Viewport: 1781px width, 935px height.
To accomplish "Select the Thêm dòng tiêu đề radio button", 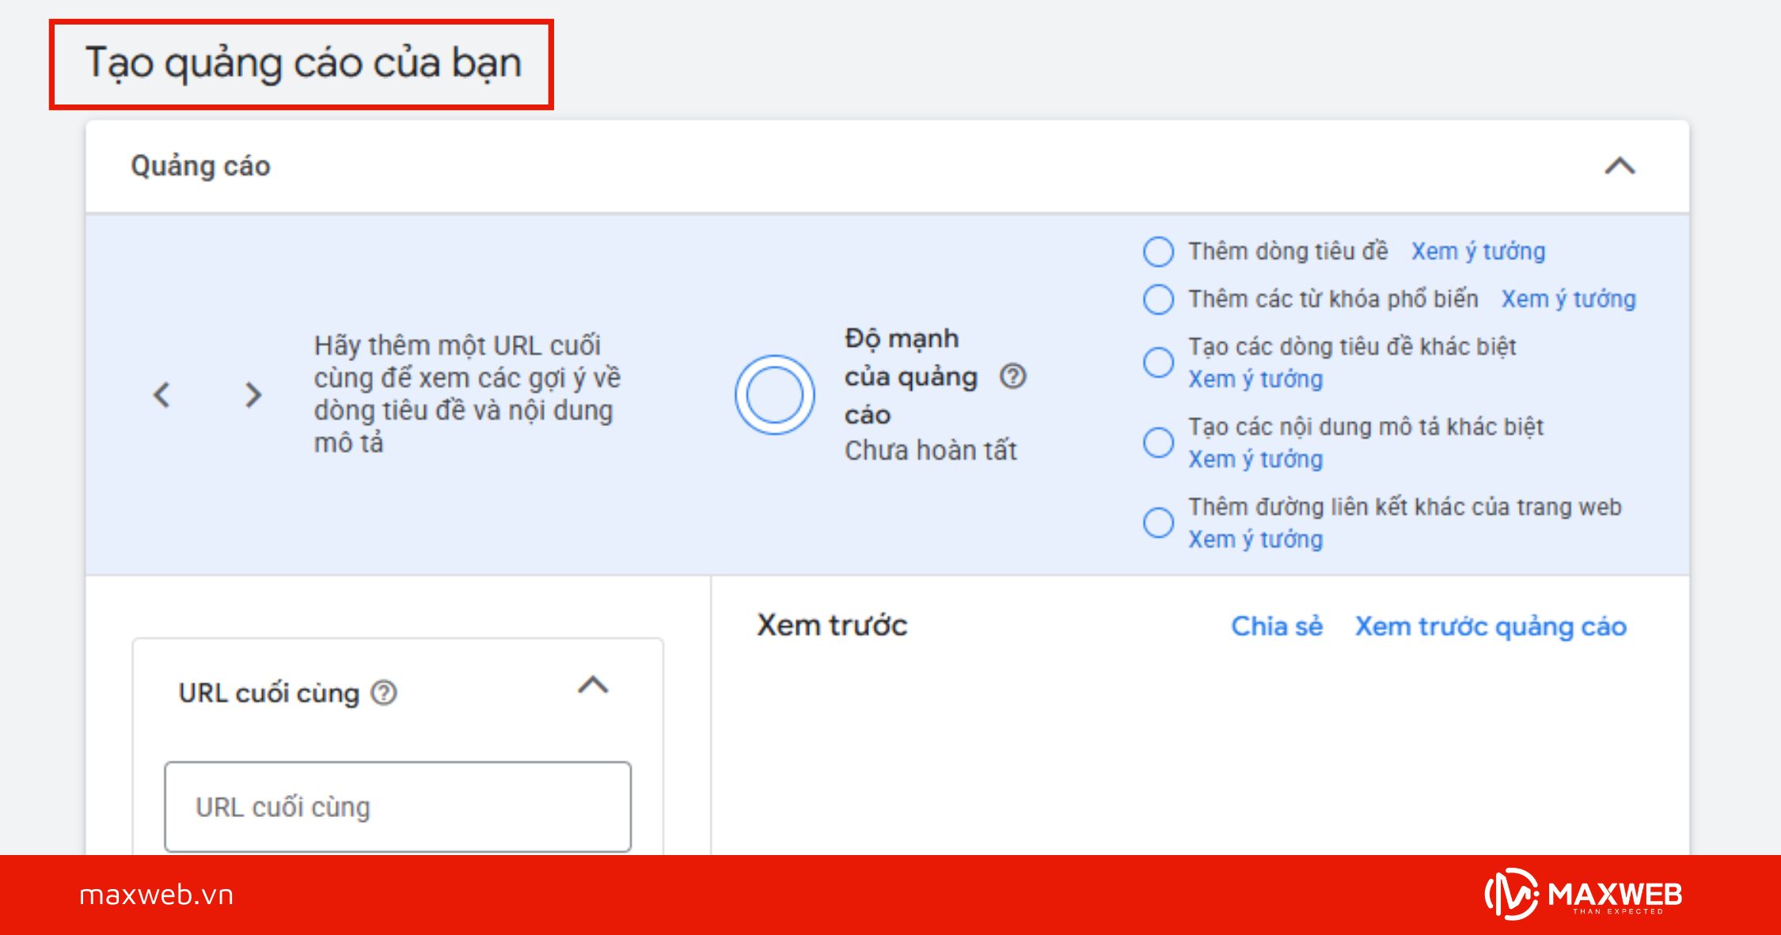I will click(x=1158, y=251).
